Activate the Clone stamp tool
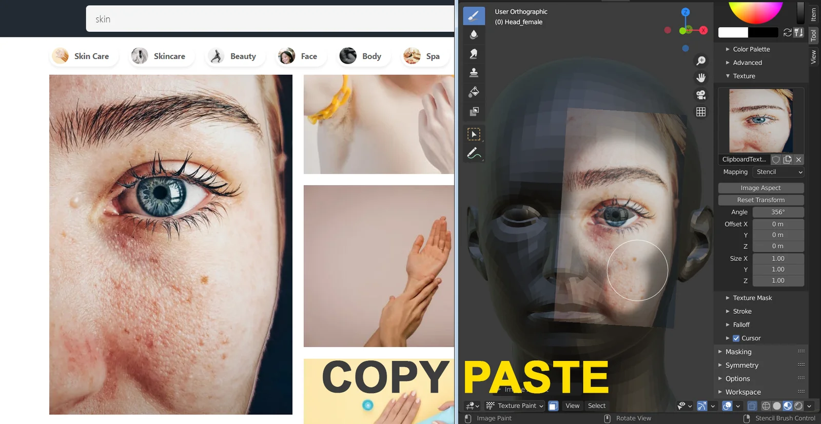This screenshot has height=424, width=821. [x=474, y=73]
